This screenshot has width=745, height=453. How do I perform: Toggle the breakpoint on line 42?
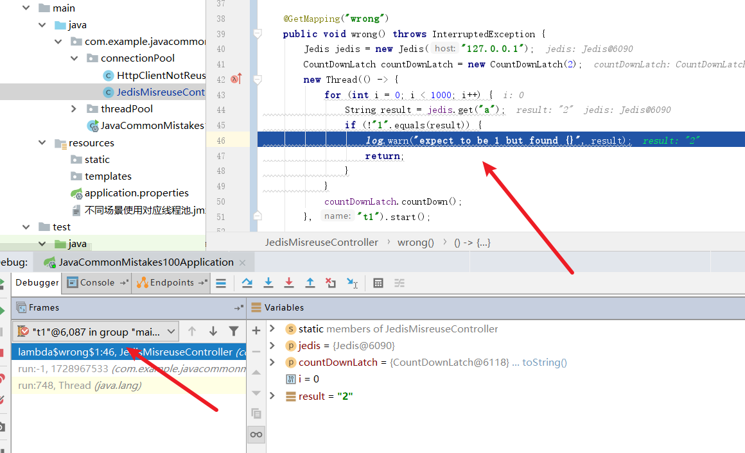click(x=235, y=80)
